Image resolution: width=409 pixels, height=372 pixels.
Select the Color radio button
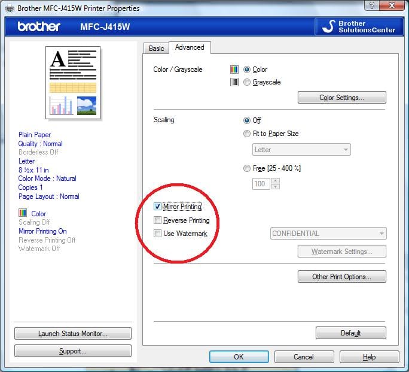[246, 69]
